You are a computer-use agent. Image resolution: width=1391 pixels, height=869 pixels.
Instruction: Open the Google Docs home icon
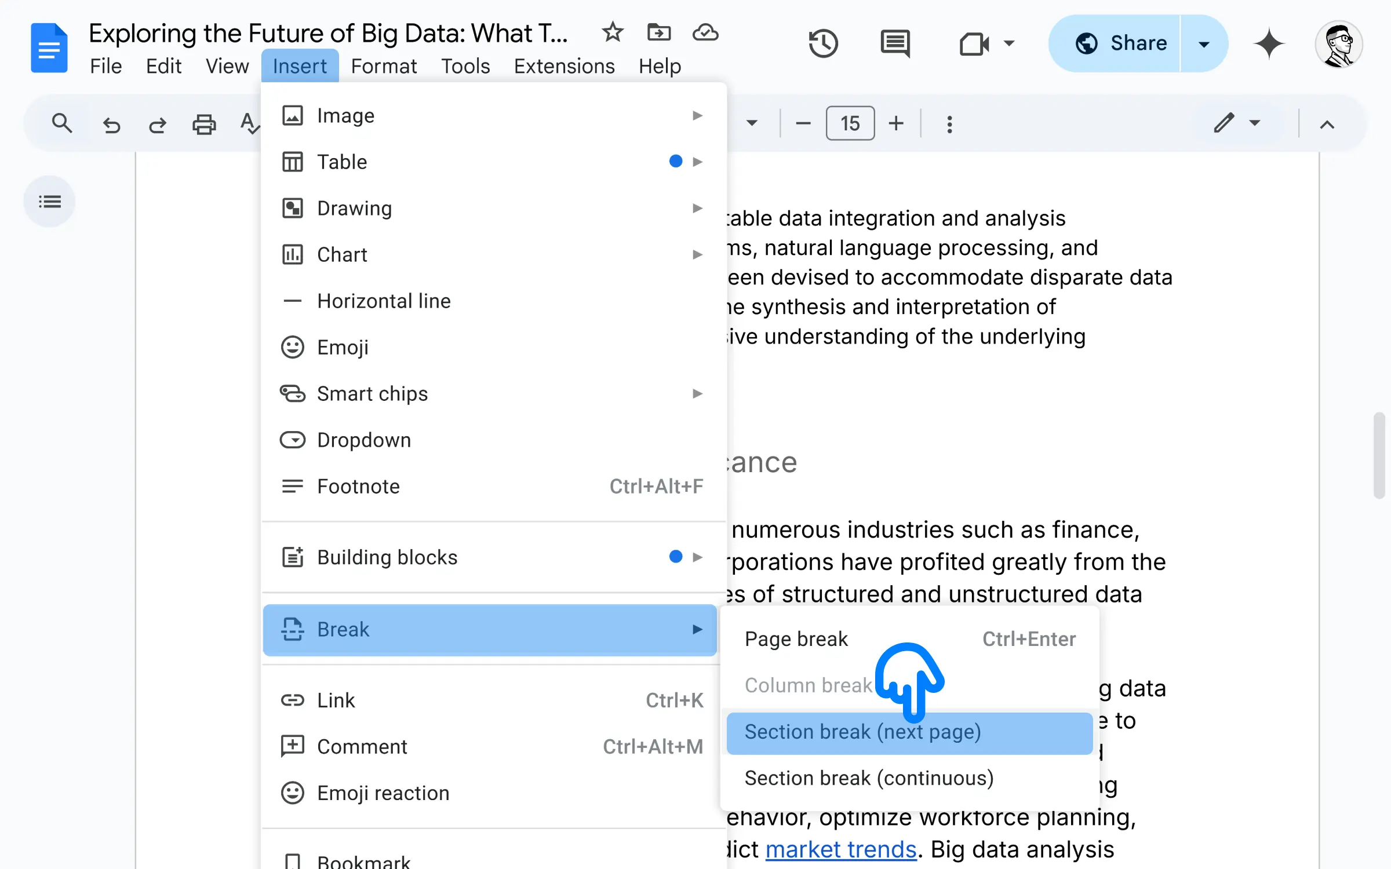point(49,48)
